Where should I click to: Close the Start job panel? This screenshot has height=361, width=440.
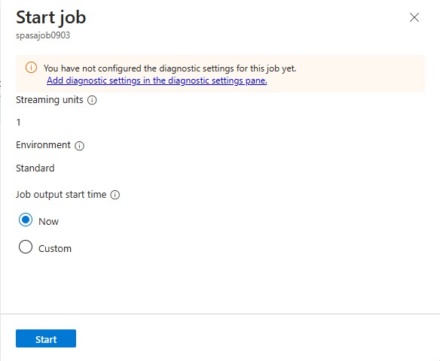(414, 17)
